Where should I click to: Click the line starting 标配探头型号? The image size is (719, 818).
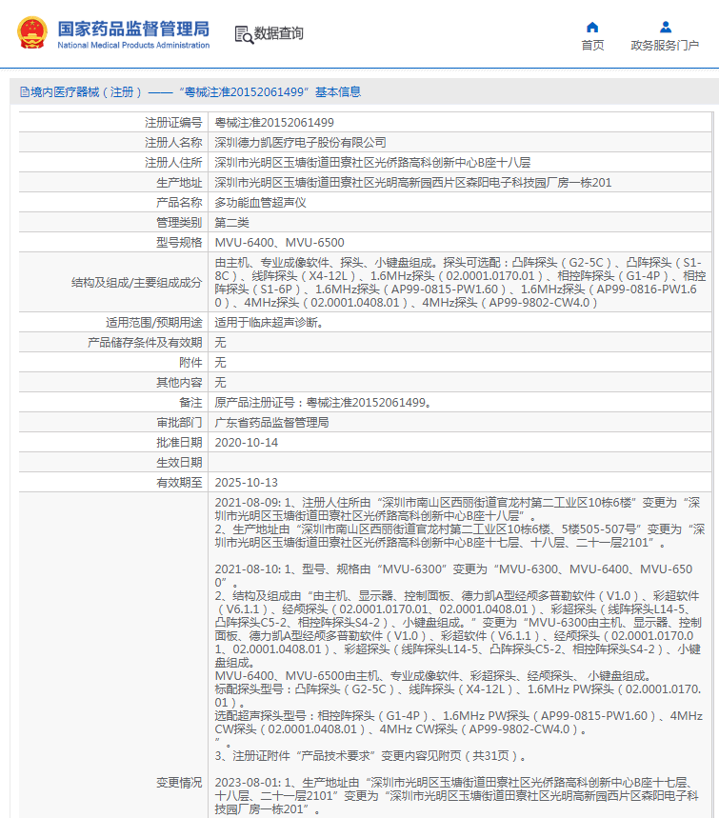tap(458, 696)
